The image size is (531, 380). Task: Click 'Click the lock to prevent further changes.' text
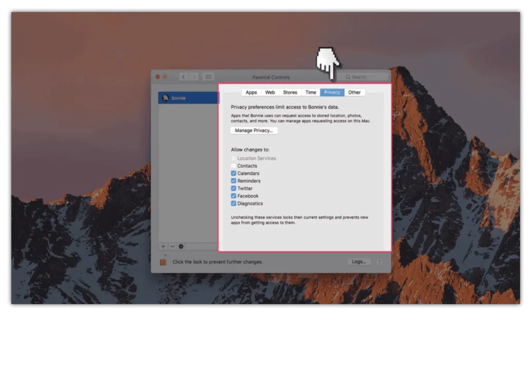218,262
